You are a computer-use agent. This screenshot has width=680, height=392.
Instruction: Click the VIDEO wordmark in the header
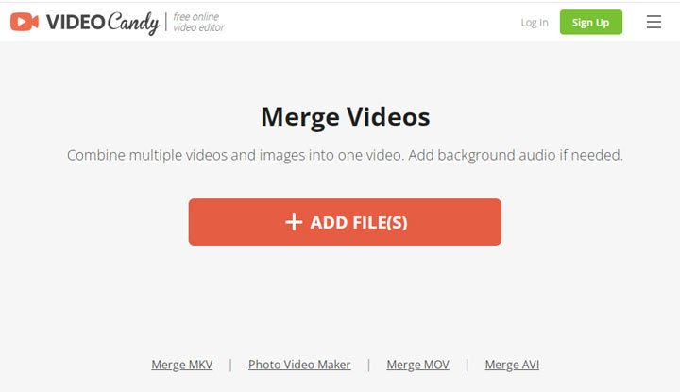click(76, 22)
